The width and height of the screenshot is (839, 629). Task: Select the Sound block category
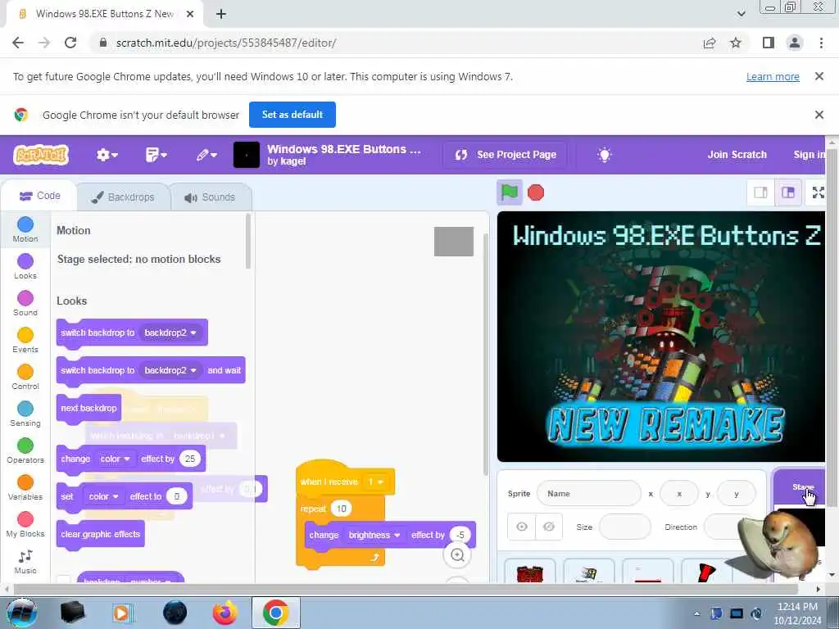click(25, 303)
